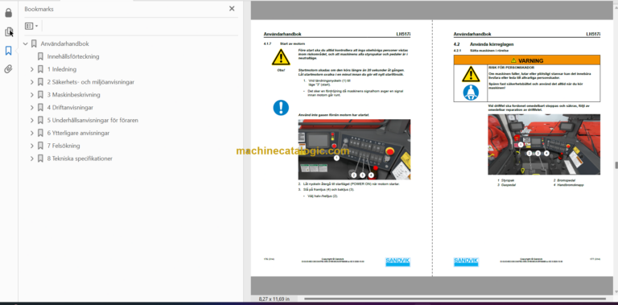Screen dimensions: 618x305
Task: Click the cabin controls image on right page
Action: pyautogui.click(x=544, y=145)
